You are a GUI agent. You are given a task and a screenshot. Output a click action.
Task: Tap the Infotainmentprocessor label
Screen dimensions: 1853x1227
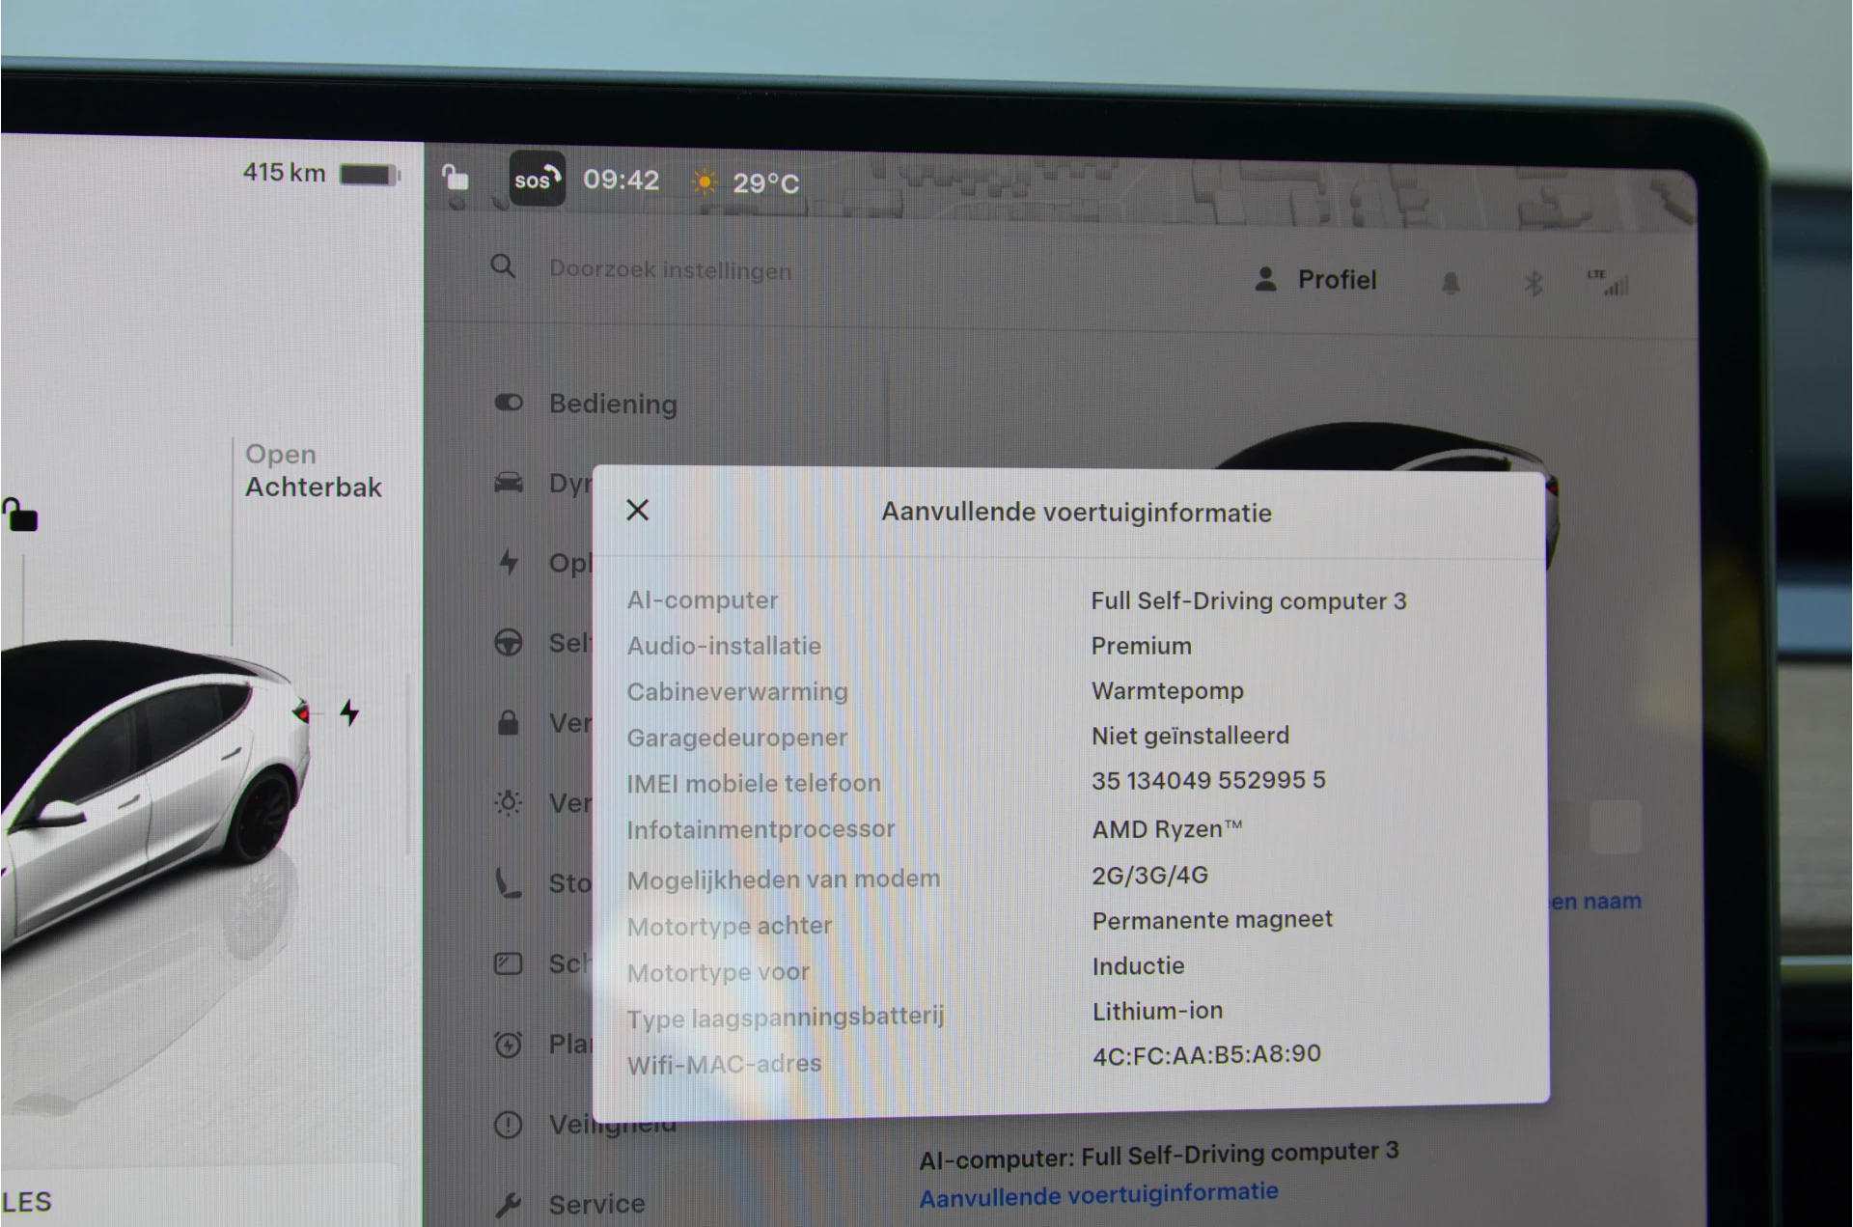tap(761, 829)
